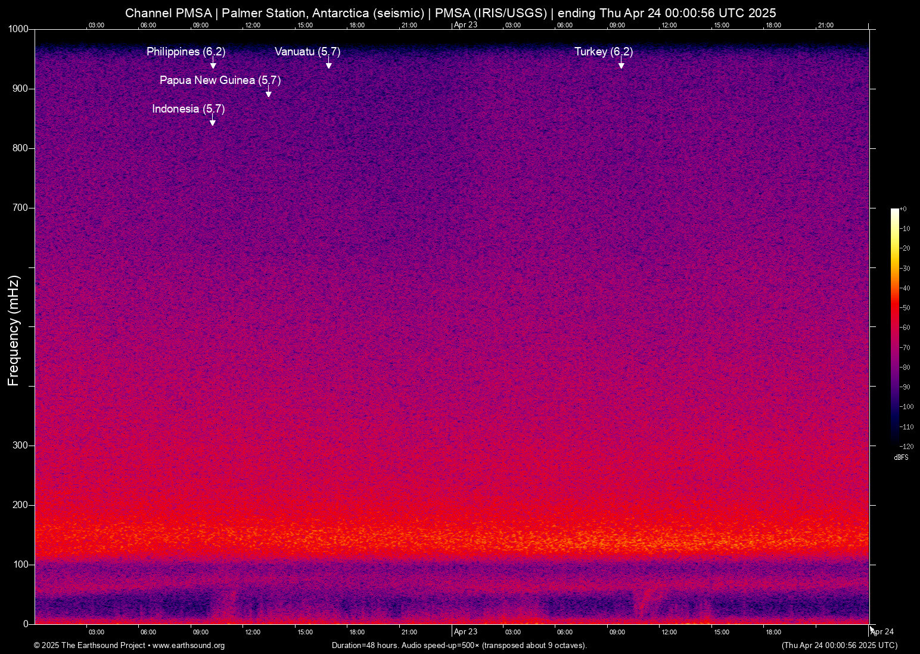
Task: Select the Indonesia (5.7) earthquake label
Action: [x=188, y=109]
